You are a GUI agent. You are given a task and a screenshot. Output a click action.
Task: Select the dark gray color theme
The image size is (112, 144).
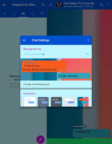pos(56,102)
